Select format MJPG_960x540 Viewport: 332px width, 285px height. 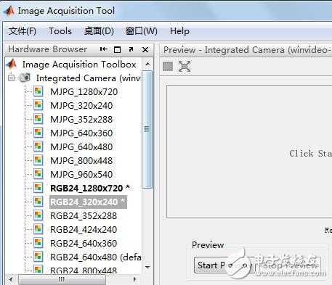pyautogui.click(x=81, y=175)
